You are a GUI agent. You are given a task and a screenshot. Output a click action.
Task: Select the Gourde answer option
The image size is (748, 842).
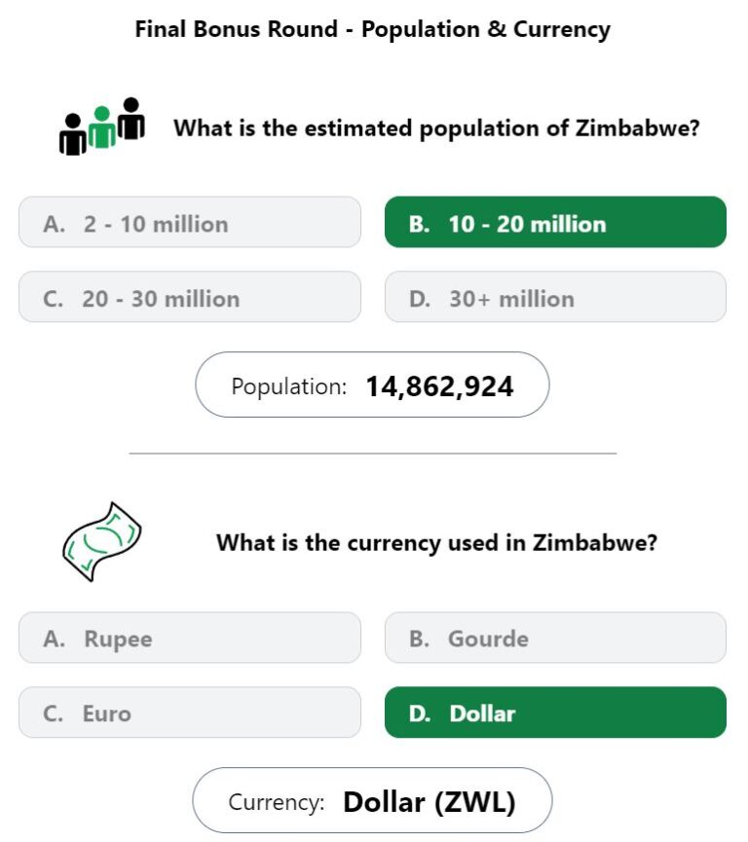click(555, 638)
